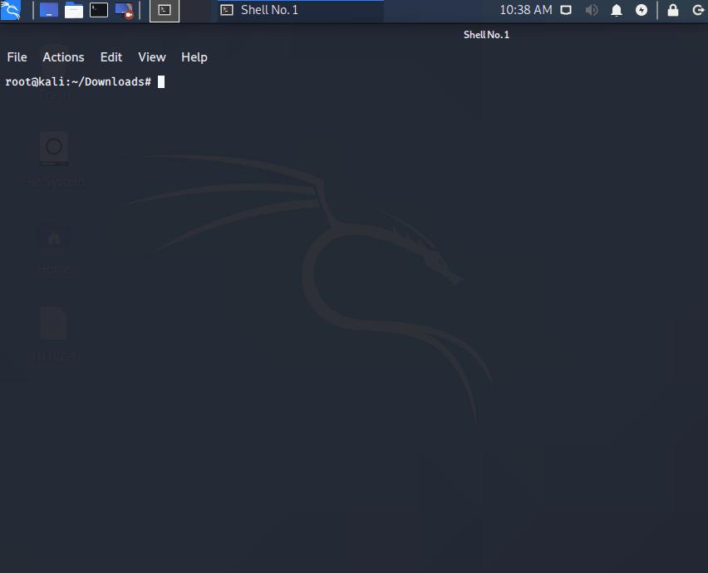Open the notifications bell icon
This screenshot has height=573, width=708.
click(x=617, y=10)
